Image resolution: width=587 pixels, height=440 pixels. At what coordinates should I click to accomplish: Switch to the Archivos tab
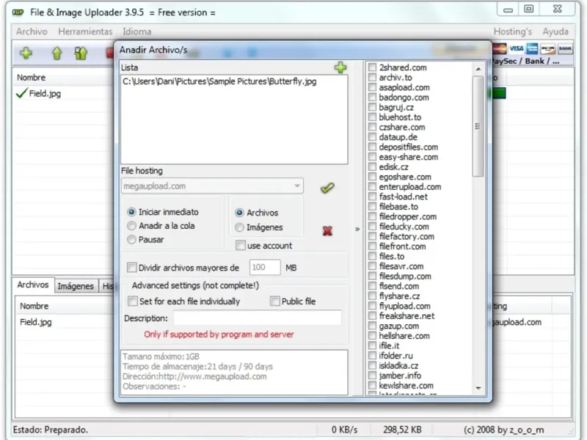(x=33, y=285)
